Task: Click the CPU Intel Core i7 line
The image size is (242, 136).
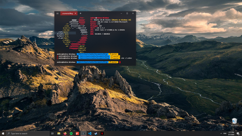Action: tap(108, 30)
